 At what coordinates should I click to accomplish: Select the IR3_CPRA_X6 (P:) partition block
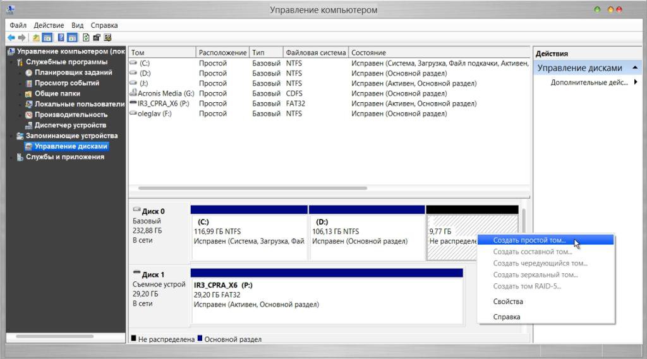tap(327, 297)
